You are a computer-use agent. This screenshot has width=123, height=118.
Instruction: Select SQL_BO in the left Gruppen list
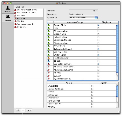click(20, 21)
